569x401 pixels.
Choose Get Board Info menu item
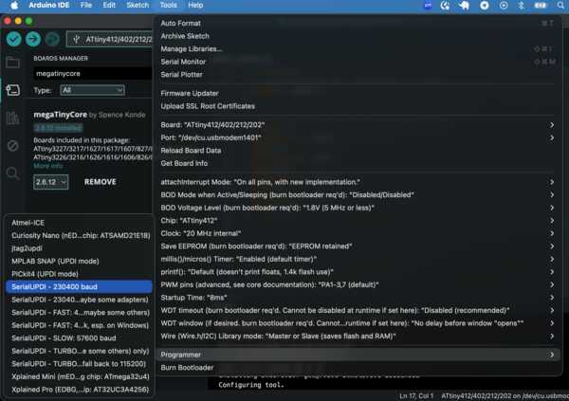(x=358, y=164)
